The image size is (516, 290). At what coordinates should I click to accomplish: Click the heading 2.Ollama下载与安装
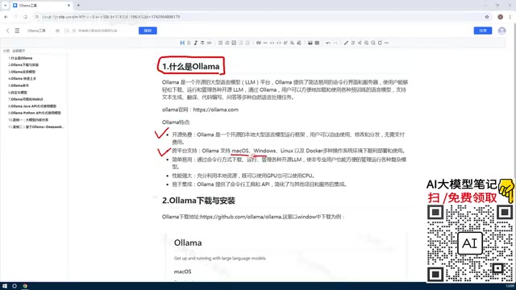tap(198, 201)
